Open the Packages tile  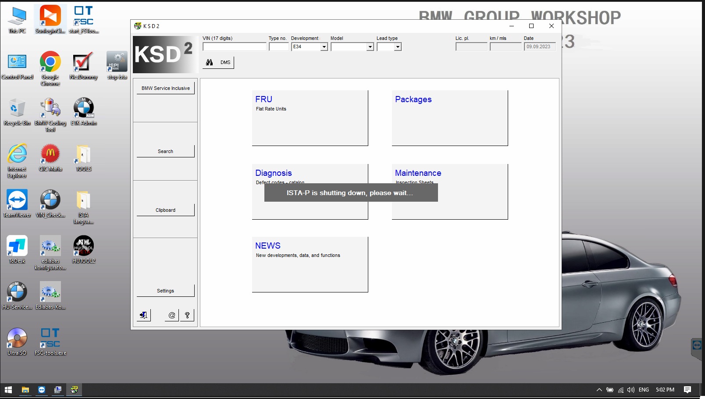point(450,118)
